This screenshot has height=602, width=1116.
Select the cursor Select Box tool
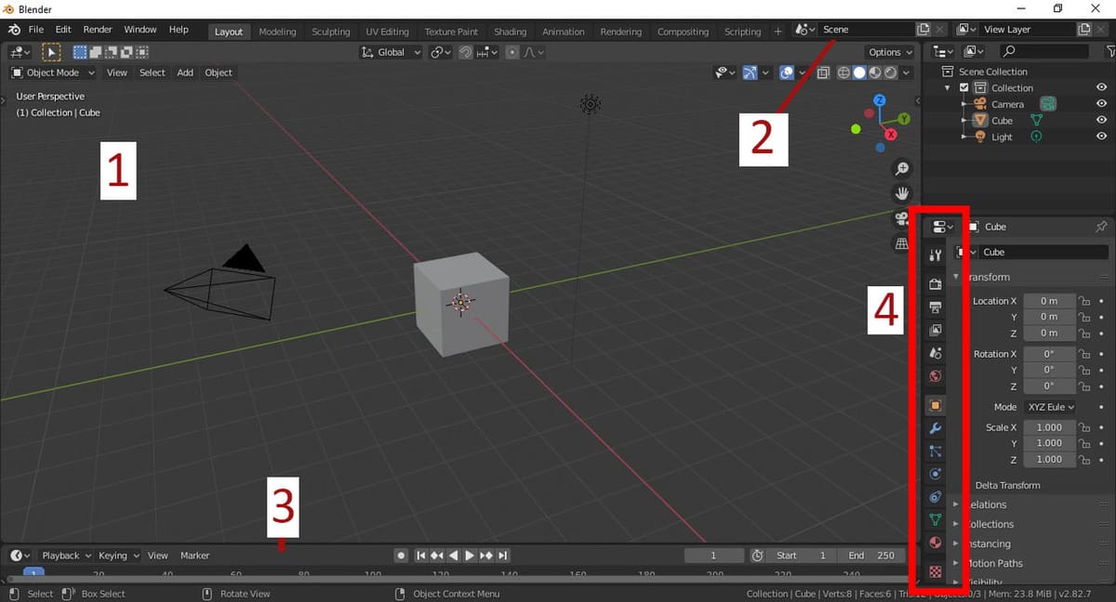tap(51, 52)
